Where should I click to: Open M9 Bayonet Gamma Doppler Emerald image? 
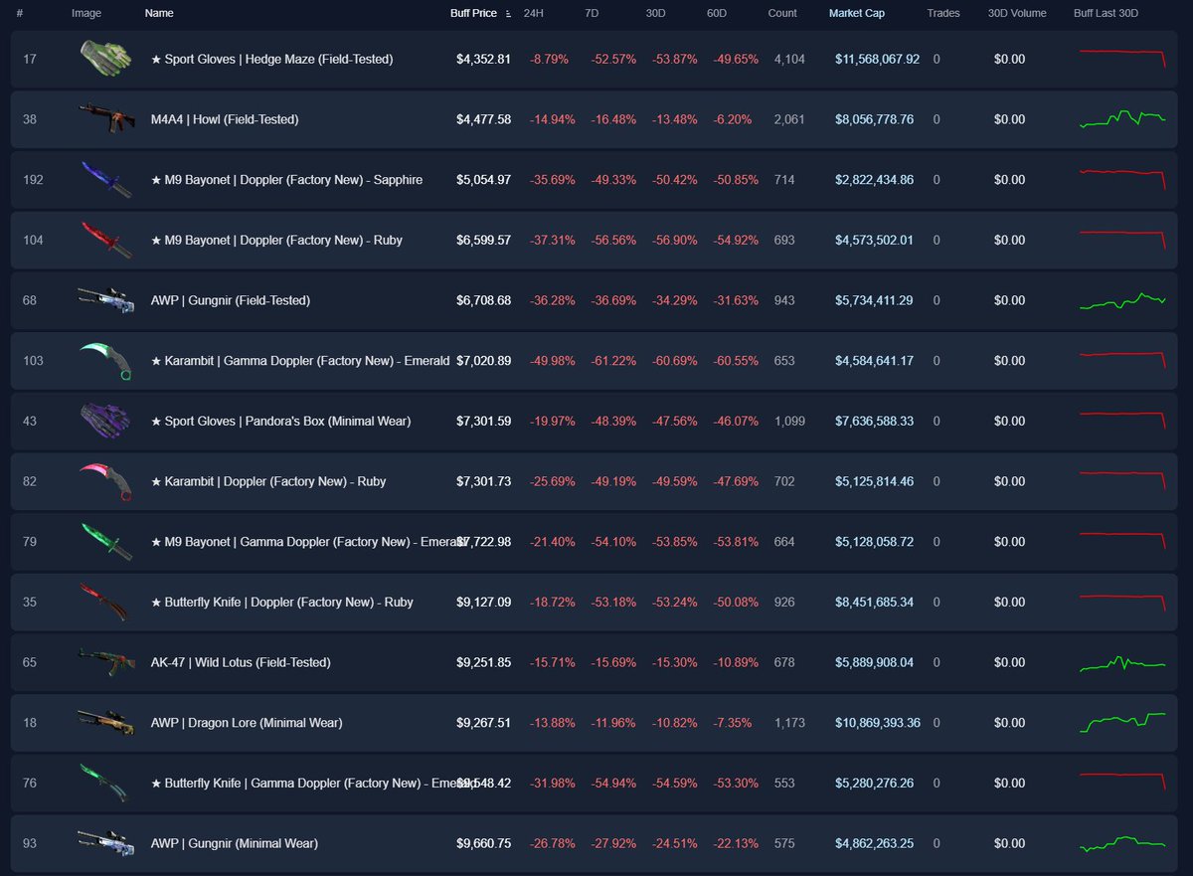pyautogui.click(x=105, y=542)
